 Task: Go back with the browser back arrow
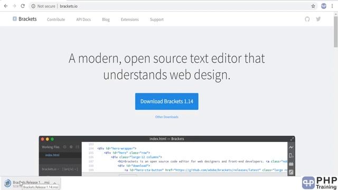click(6, 6)
